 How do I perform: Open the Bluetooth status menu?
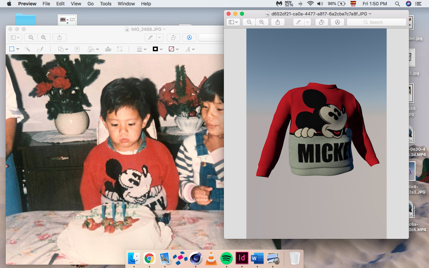300,4
